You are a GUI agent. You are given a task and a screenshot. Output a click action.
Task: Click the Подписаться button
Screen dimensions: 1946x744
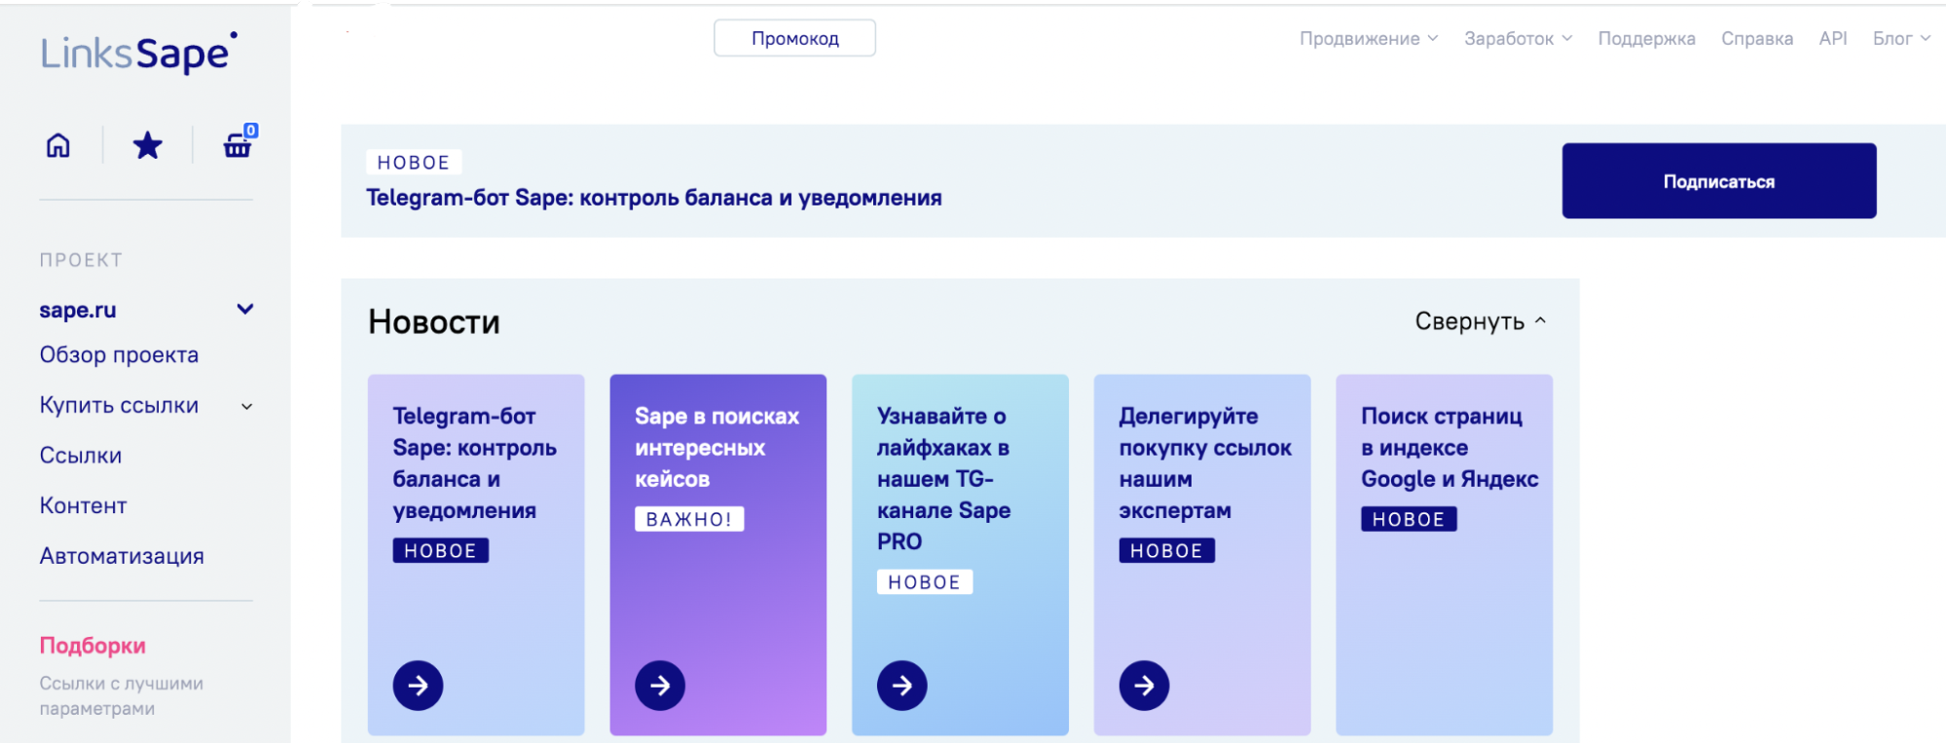pos(1718,181)
